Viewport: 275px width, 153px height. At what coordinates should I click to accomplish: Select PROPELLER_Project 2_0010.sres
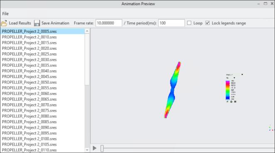click(x=42, y=37)
